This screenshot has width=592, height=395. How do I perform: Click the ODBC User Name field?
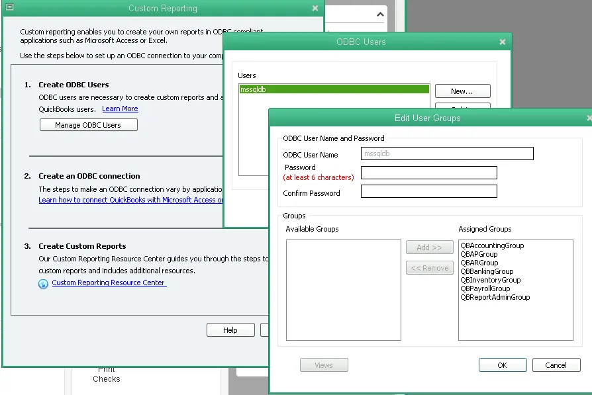pos(447,154)
